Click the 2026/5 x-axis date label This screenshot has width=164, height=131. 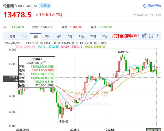pyautogui.click(x=110, y=130)
